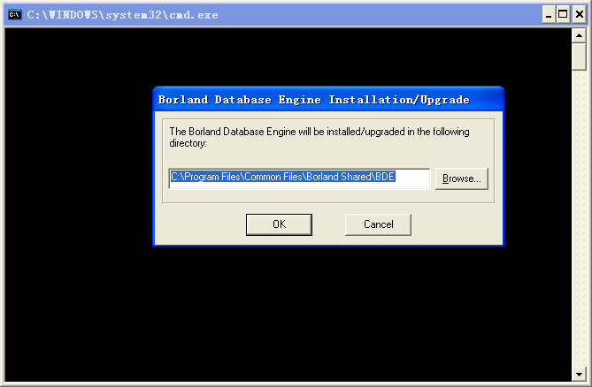The image size is (592, 387).
Task: Click blank space after the path in field
Action: click(411, 178)
